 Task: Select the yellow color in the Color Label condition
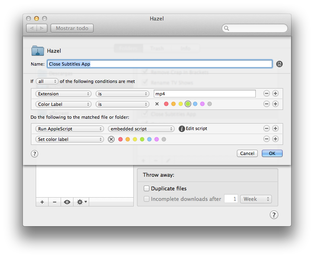pos(181,104)
